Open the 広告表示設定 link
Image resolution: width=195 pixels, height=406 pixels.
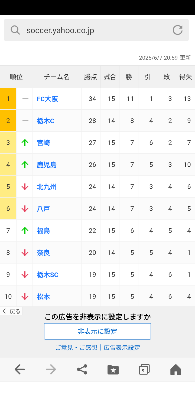(x=122, y=348)
